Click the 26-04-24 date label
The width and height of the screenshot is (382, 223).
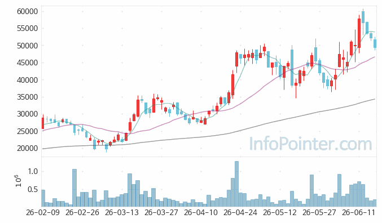click(240, 212)
